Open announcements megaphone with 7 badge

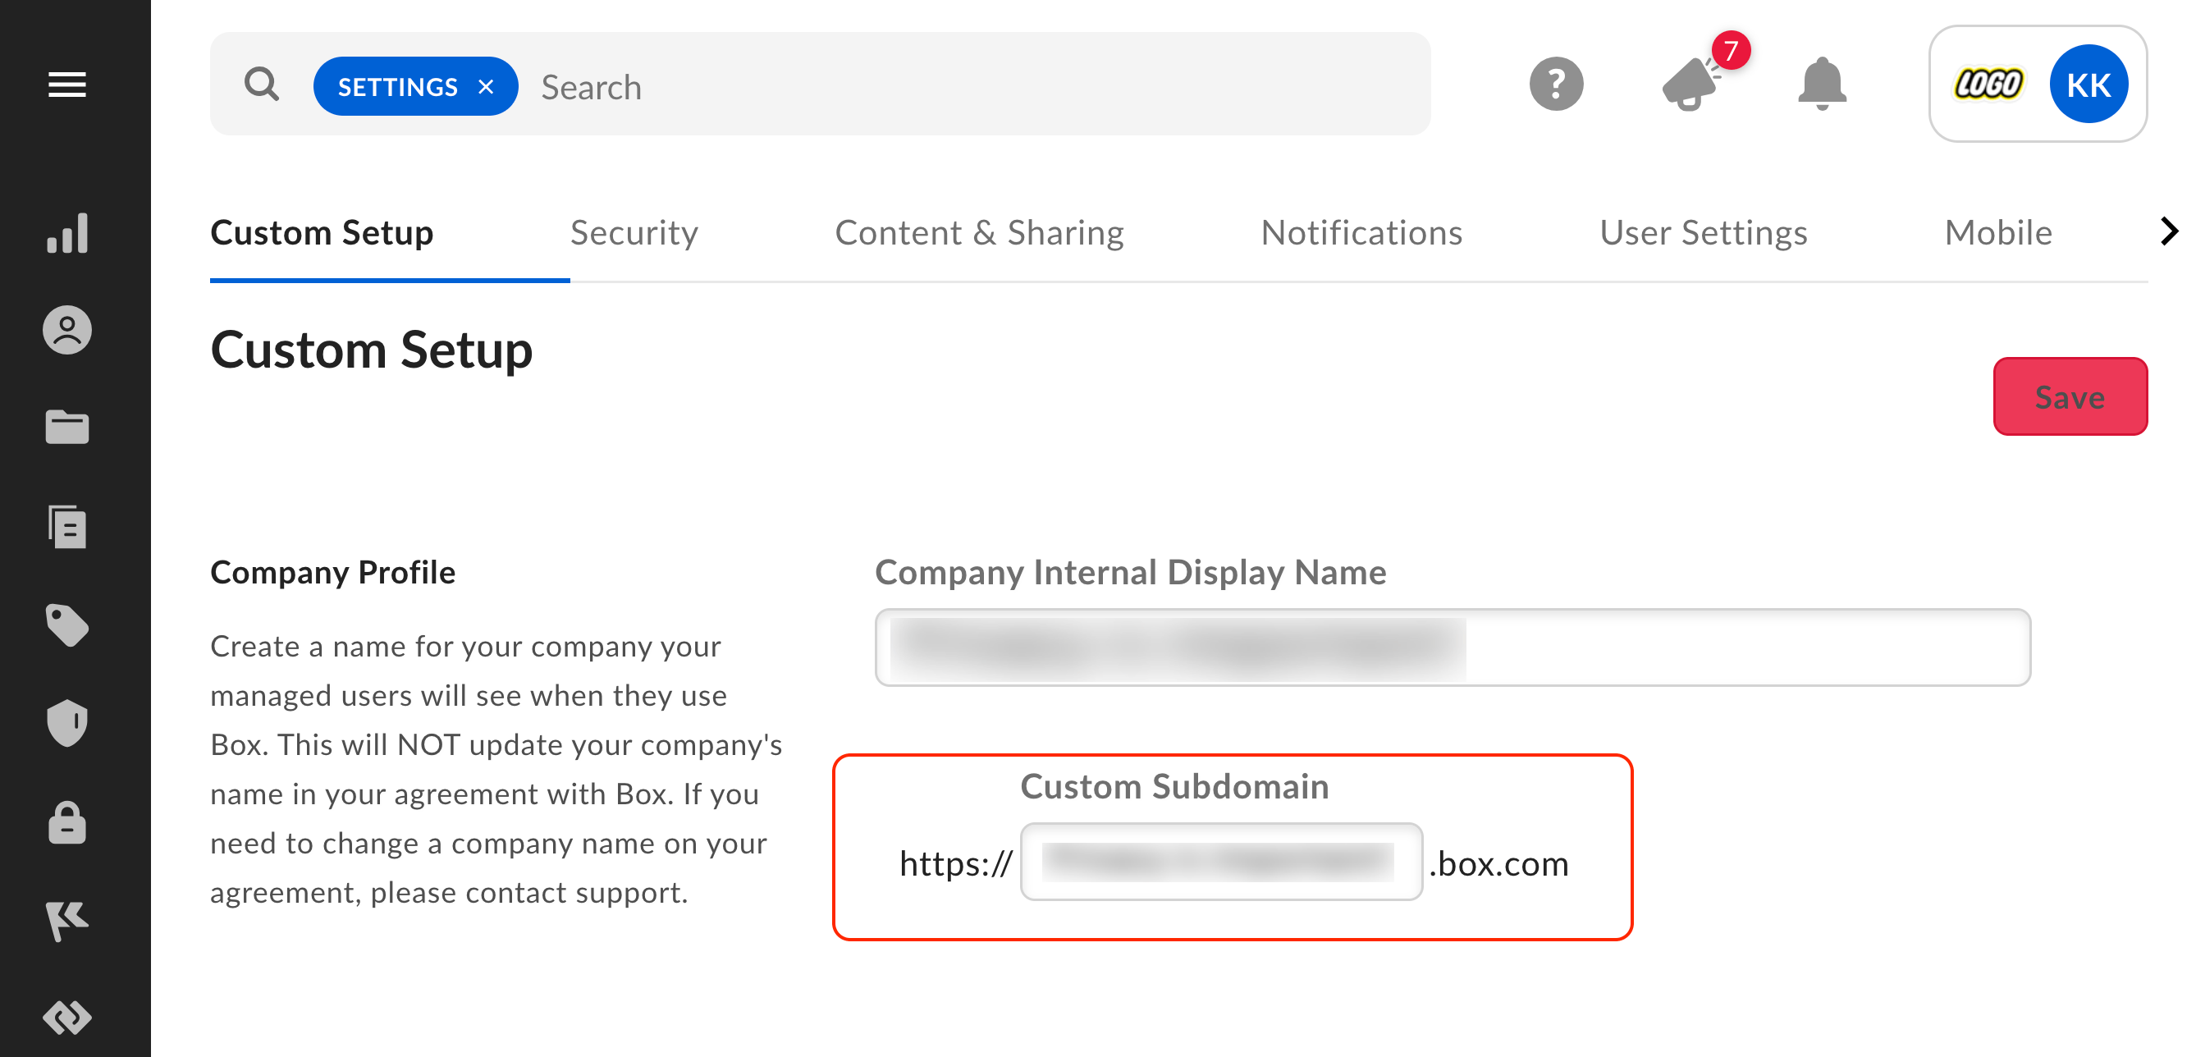(1691, 85)
